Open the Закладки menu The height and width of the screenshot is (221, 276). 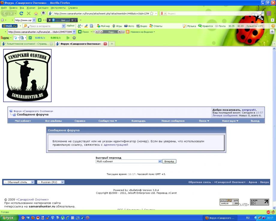click(x=43, y=8)
